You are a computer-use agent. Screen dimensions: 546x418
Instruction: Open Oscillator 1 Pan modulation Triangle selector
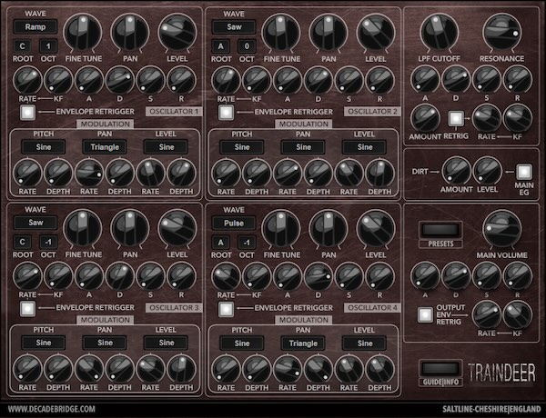105,147
